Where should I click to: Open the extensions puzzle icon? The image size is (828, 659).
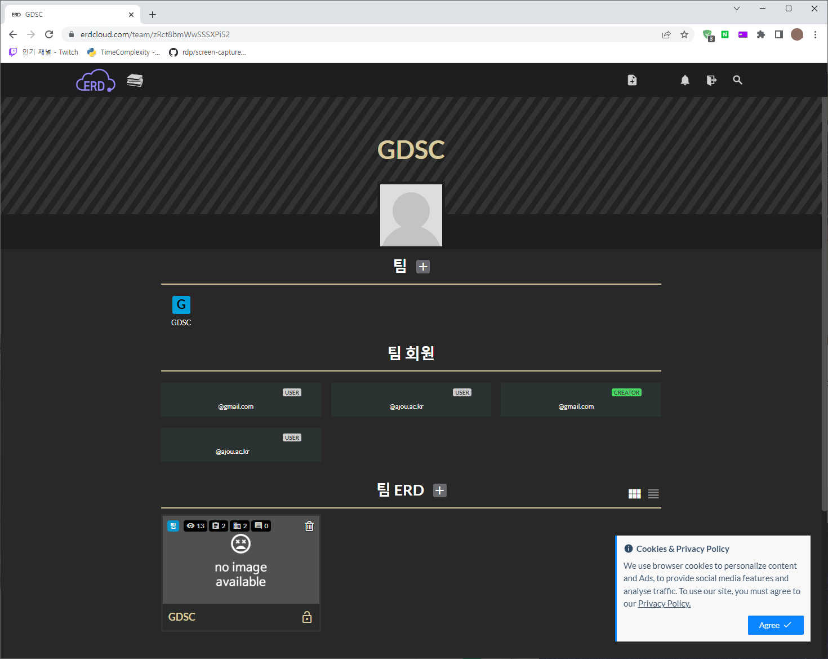761,34
